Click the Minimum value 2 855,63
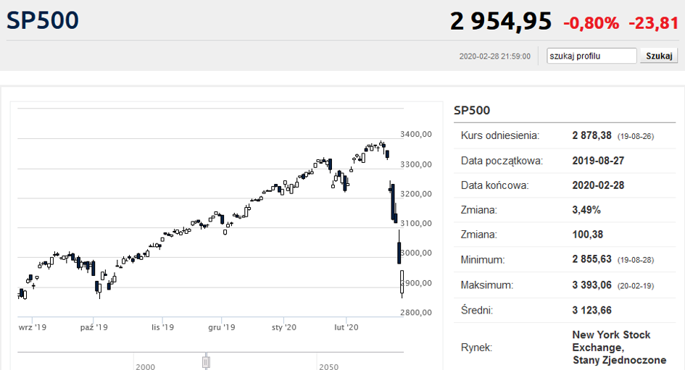The height and width of the screenshot is (370, 685). [592, 259]
